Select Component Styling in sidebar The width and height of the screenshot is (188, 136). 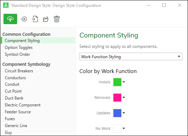point(38,41)
